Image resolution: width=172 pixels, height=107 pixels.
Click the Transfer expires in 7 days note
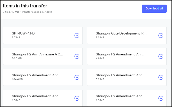click(x=37, y=12)
